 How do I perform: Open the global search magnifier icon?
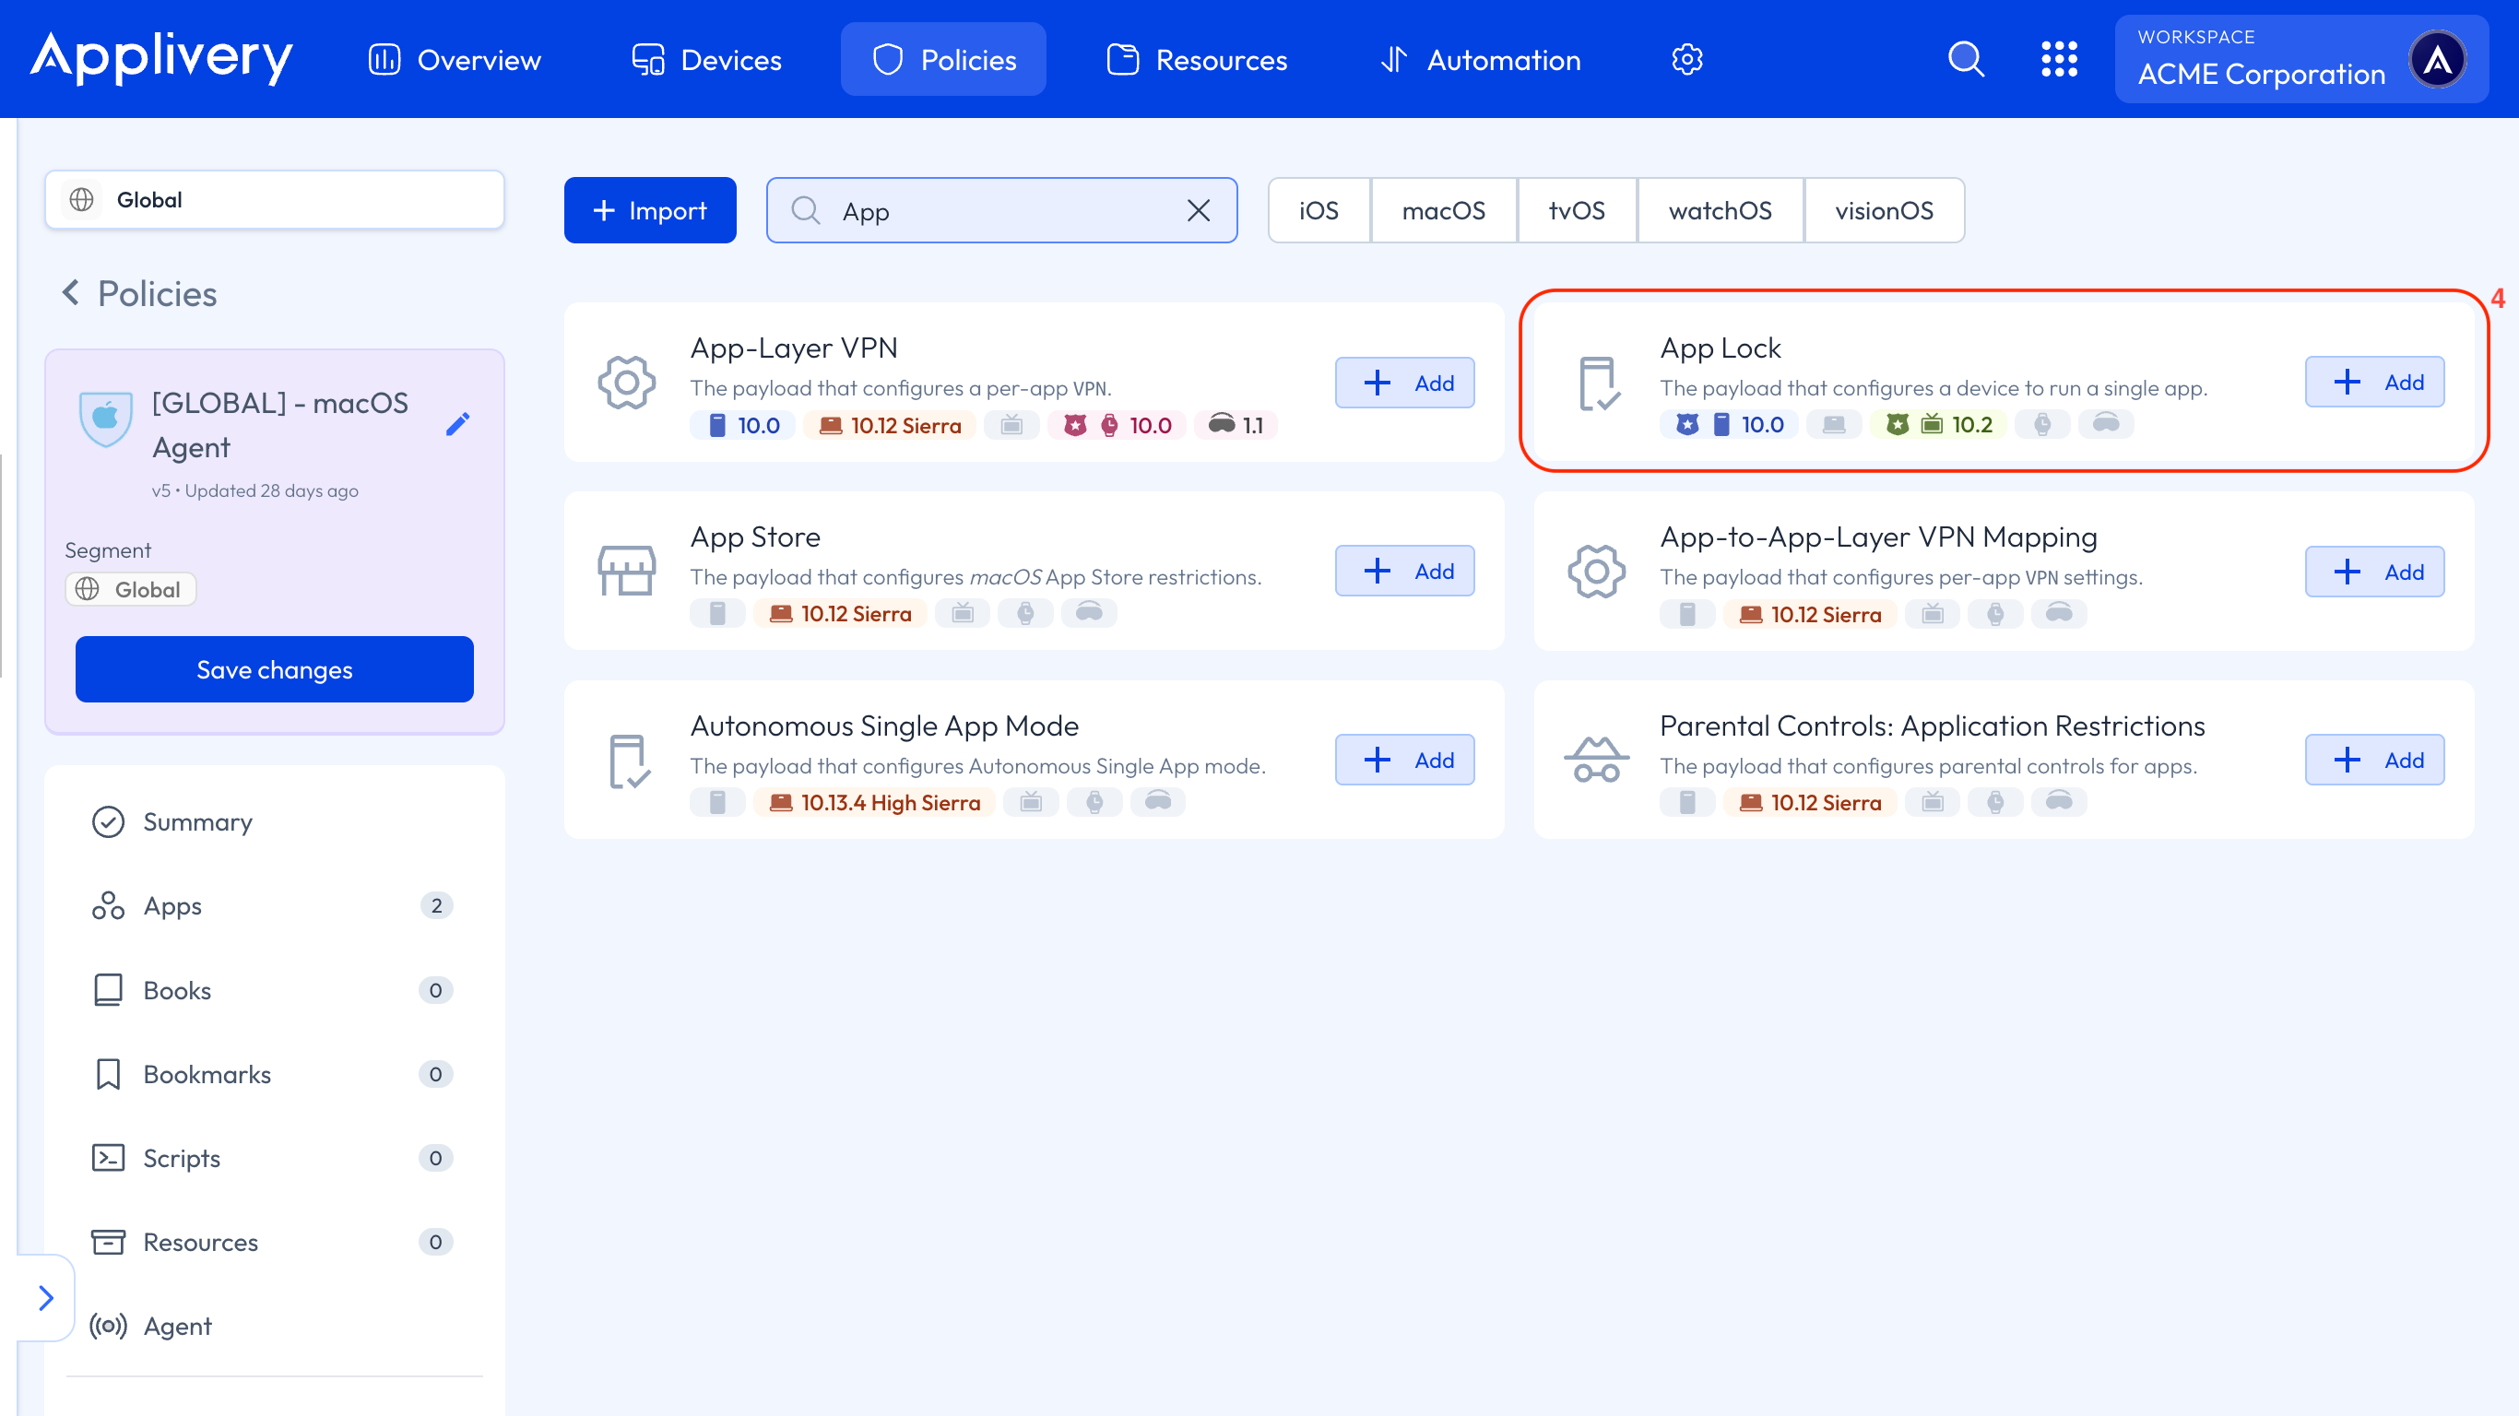coord(1966,60)
